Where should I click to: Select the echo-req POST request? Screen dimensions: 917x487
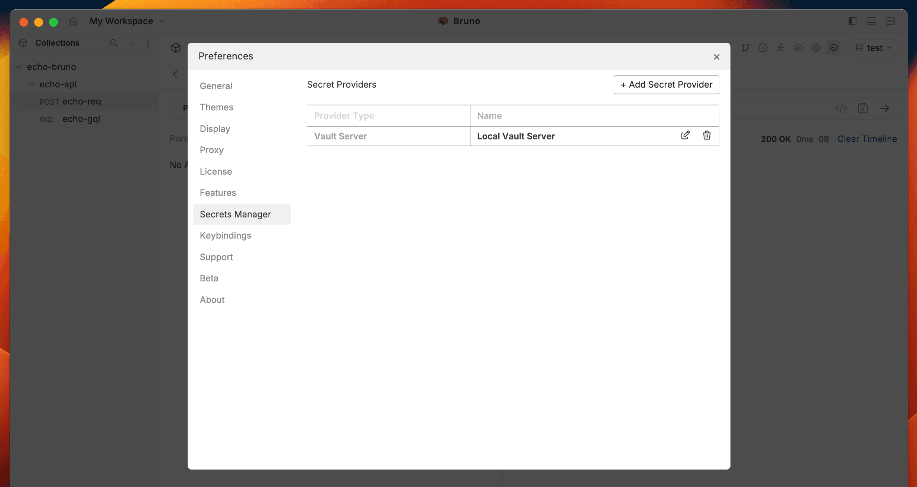[82, 101]
